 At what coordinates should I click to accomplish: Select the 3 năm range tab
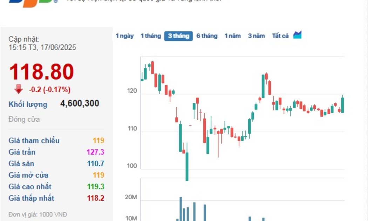point(257,36)
